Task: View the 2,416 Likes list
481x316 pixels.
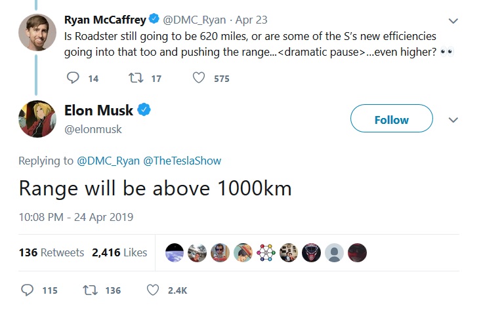Action: (119, 252)
